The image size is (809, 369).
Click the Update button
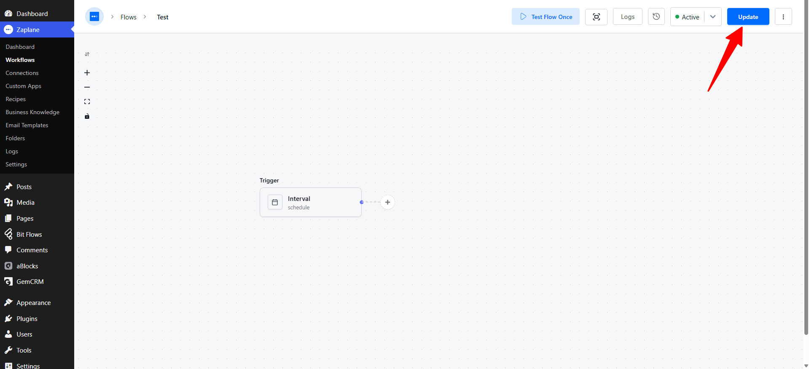coord(748,17)
